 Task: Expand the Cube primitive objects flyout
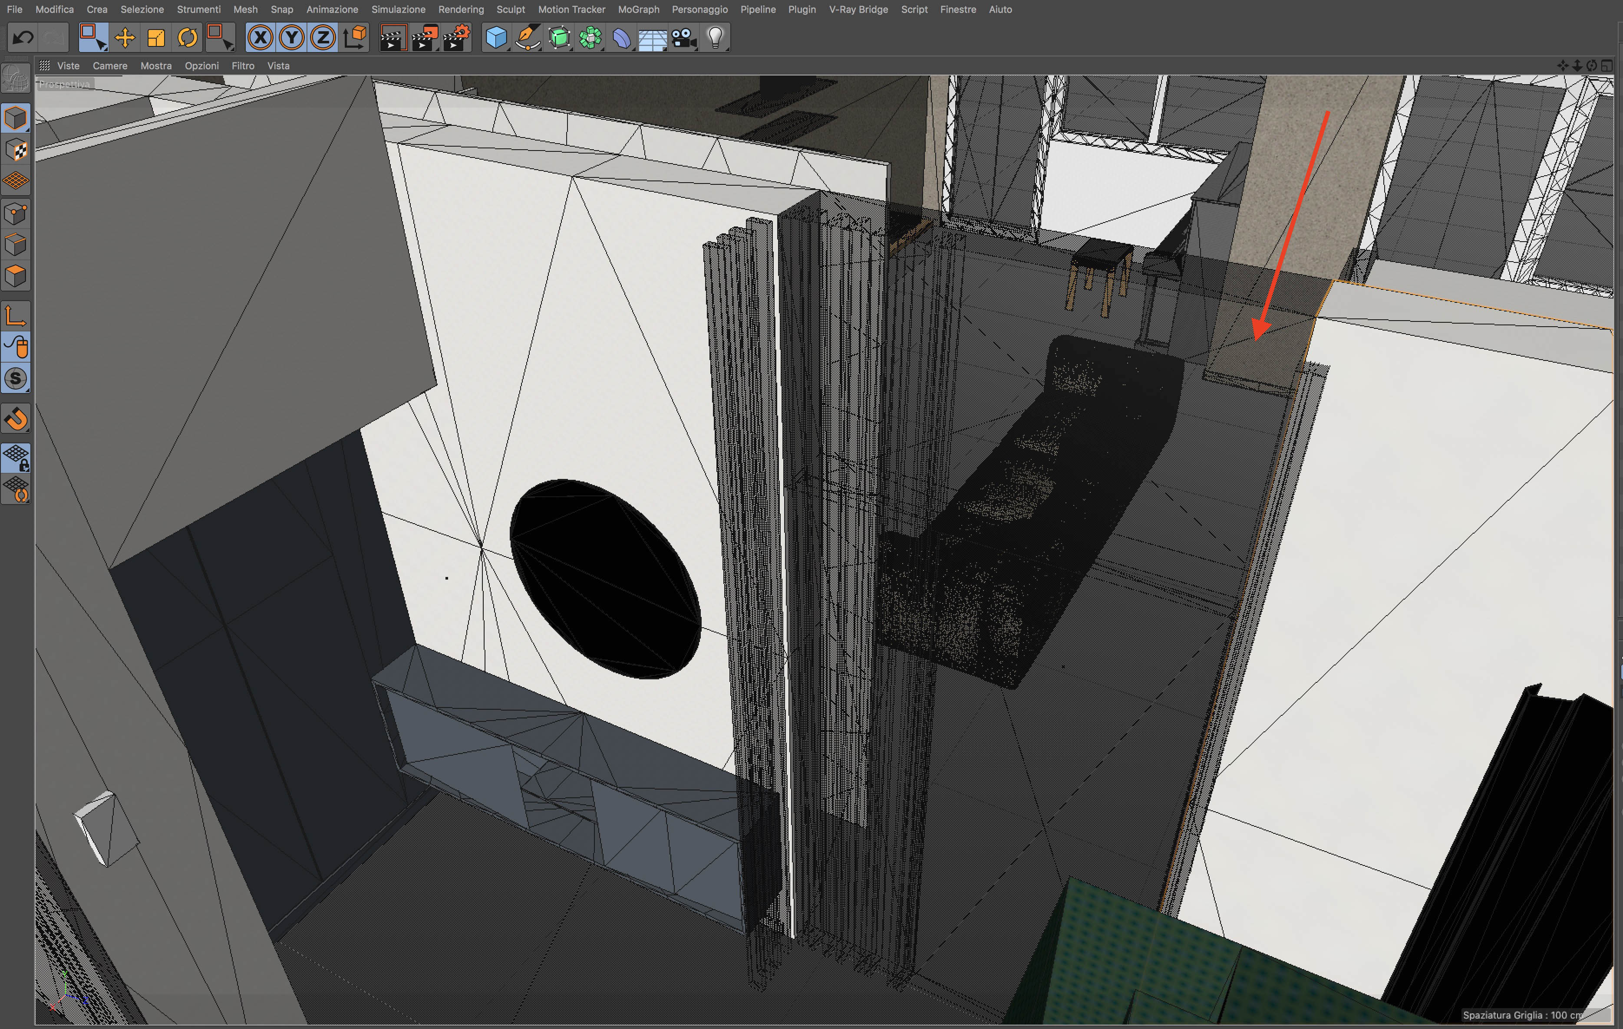(x=496, y=38)
